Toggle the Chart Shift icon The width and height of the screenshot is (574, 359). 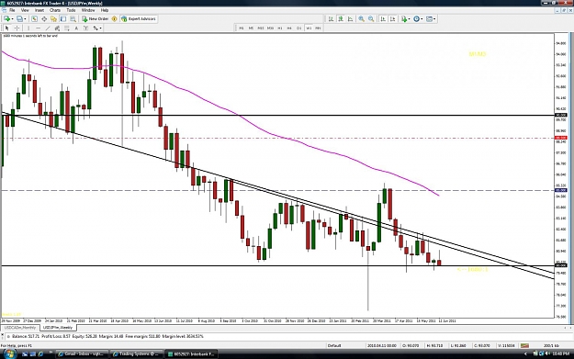tap(393, 18)
